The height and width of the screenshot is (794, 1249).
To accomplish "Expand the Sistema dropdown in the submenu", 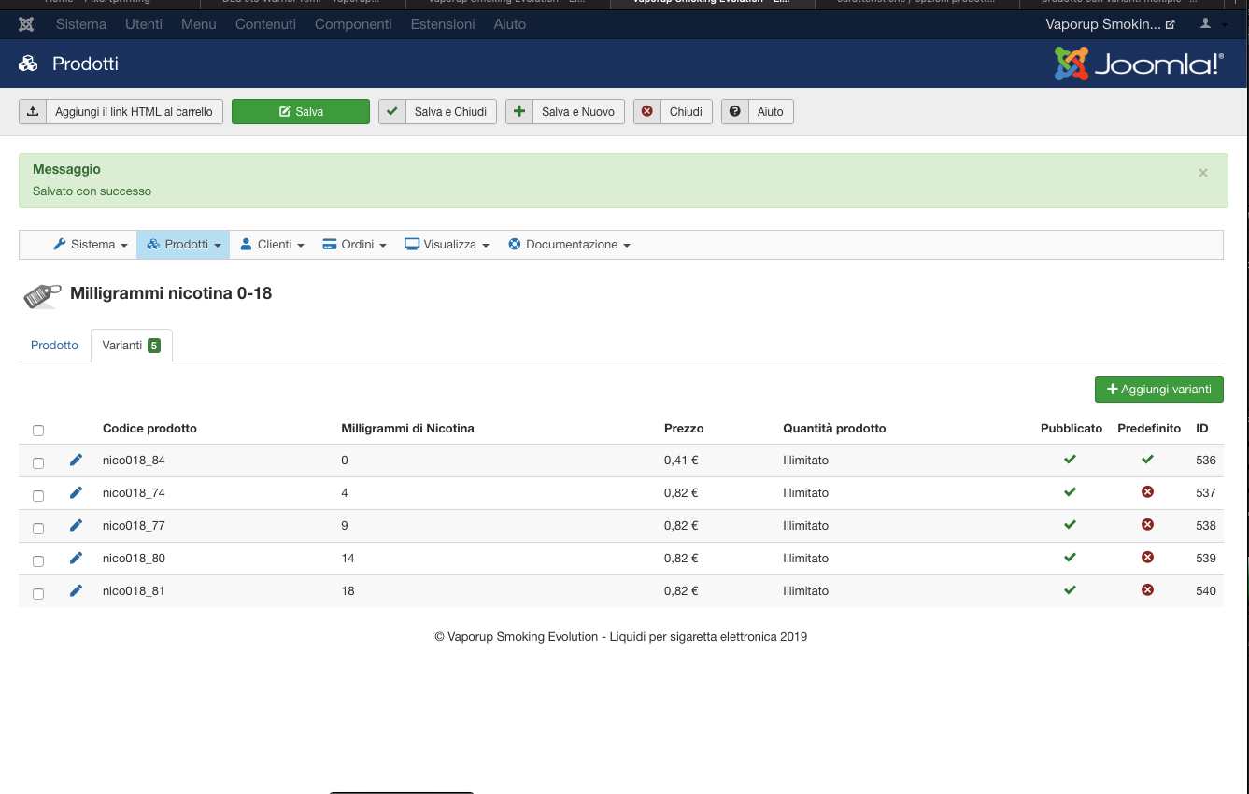I will (x=92, y=245).
